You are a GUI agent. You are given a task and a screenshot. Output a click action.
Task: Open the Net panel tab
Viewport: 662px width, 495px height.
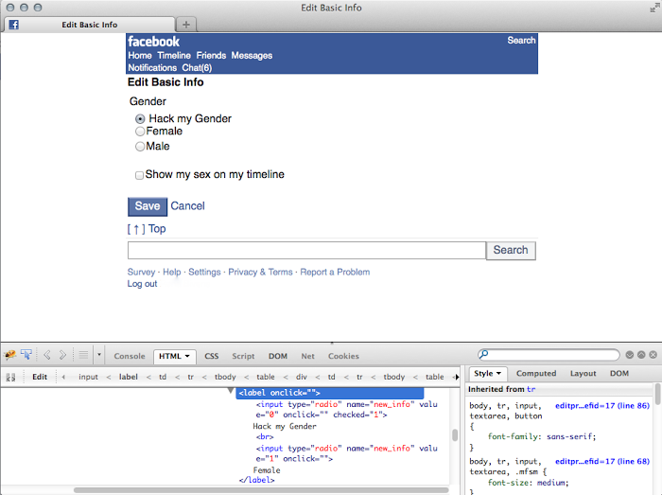307,357
